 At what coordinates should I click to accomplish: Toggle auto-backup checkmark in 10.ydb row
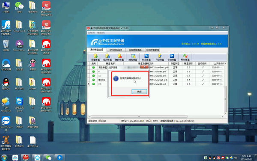(203, 84)
